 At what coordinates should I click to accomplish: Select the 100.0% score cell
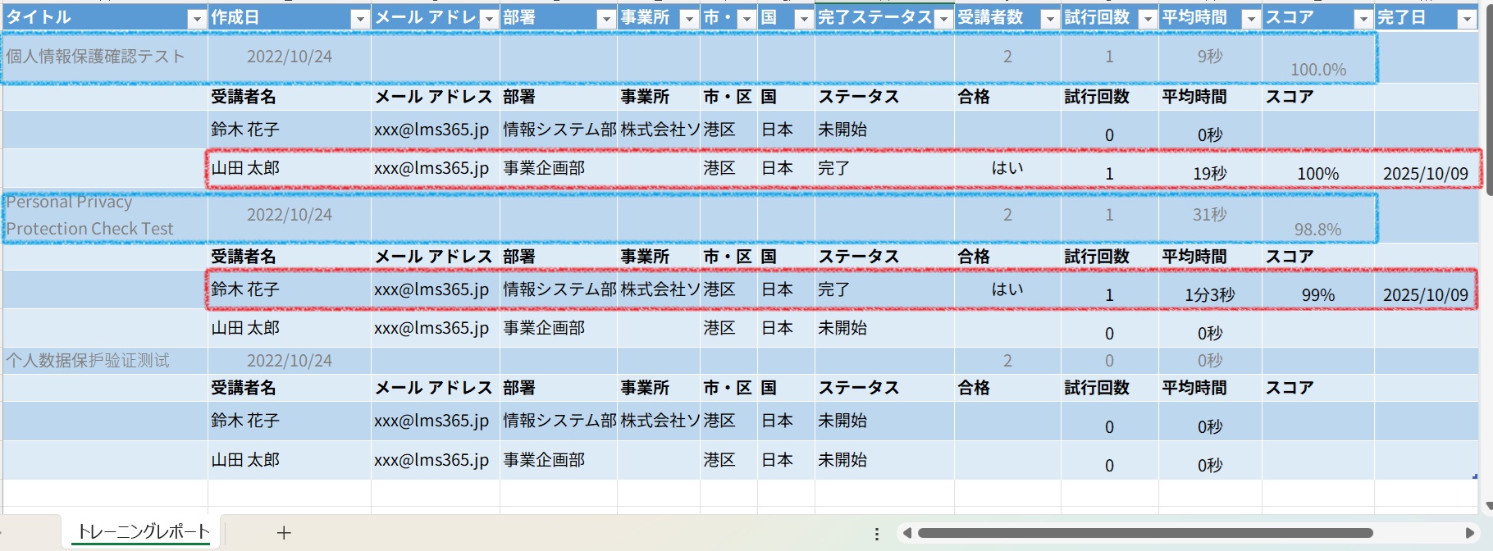tap(1318, 57)
